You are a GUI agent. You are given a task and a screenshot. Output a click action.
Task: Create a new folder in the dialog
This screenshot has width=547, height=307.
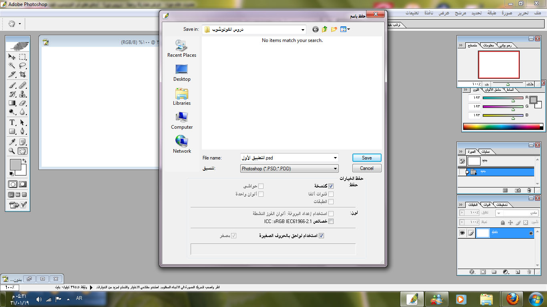coord(334,29)
